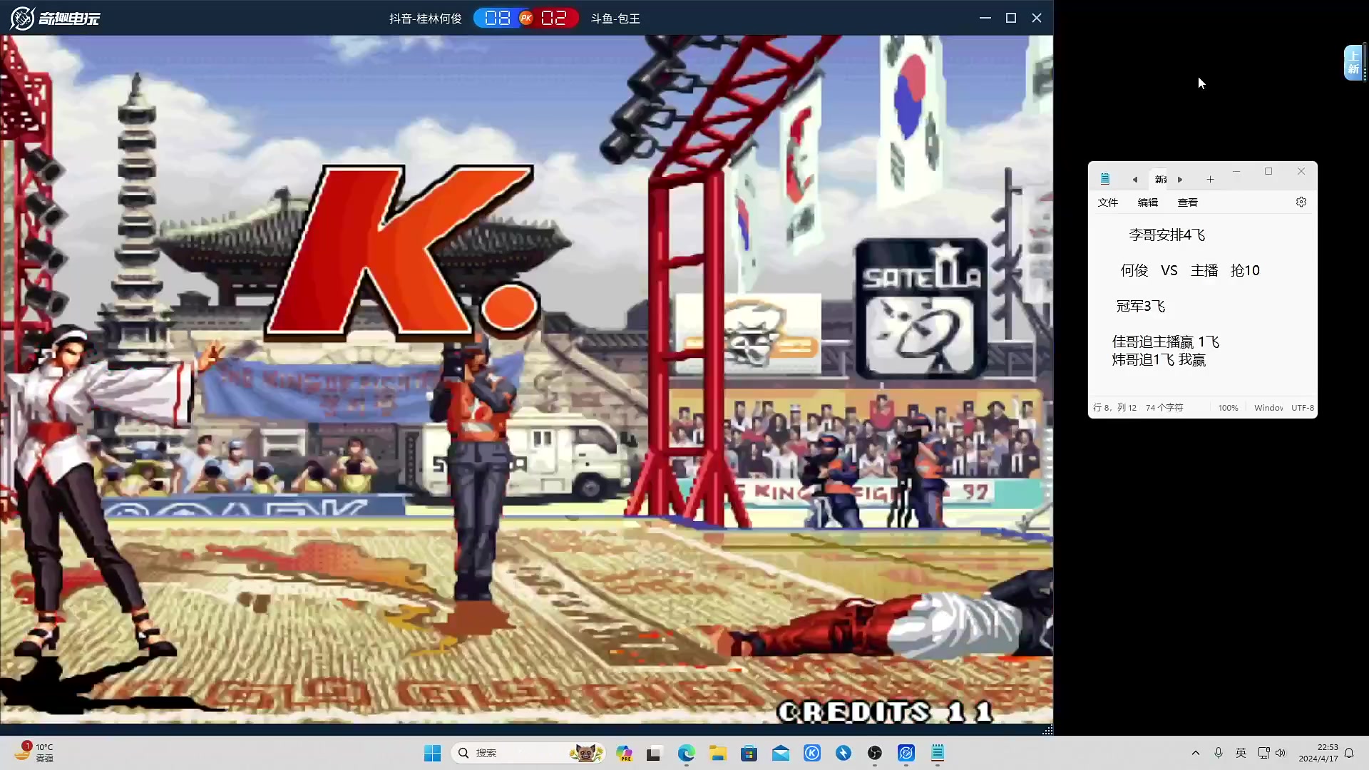The height and width of the screenshot is (770, 1369).
Task: Add a new Notepad tab
Action: click(1210, 179)
